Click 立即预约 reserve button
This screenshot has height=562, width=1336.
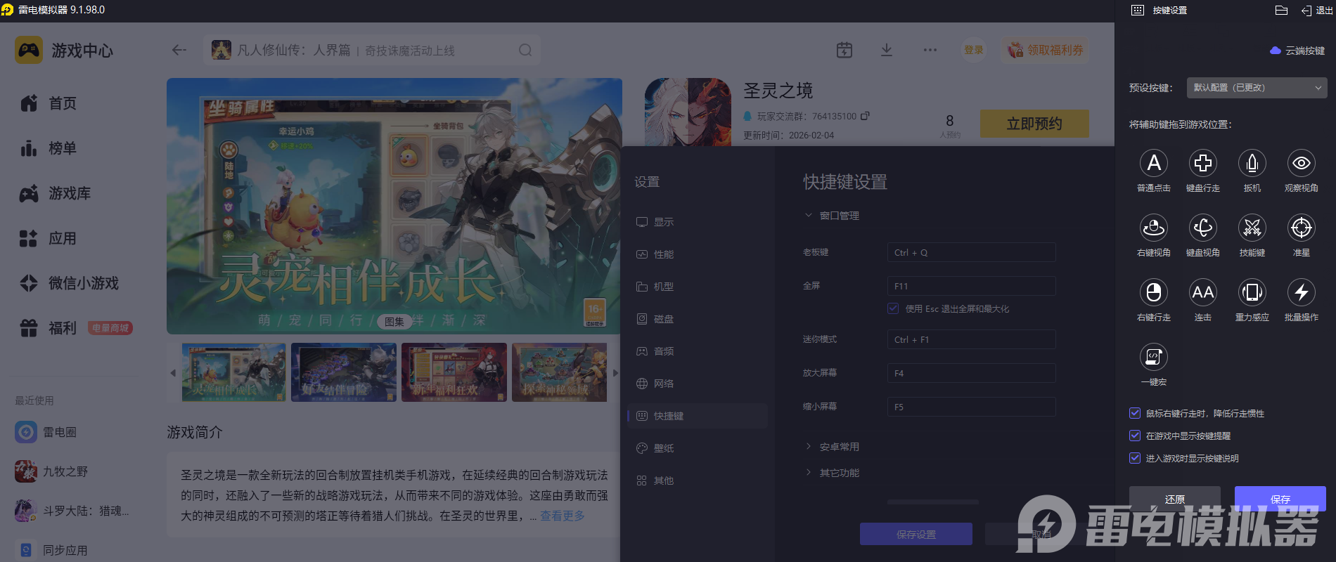(1034, 124)
